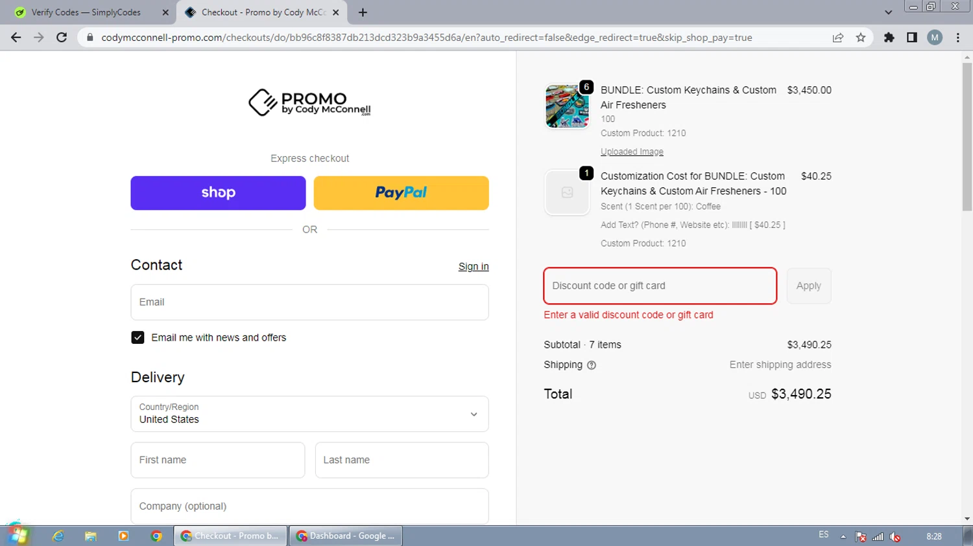Uncheck Email me with news and offers
This screenshot has width=973, height=546.
(x=138, y=337)
